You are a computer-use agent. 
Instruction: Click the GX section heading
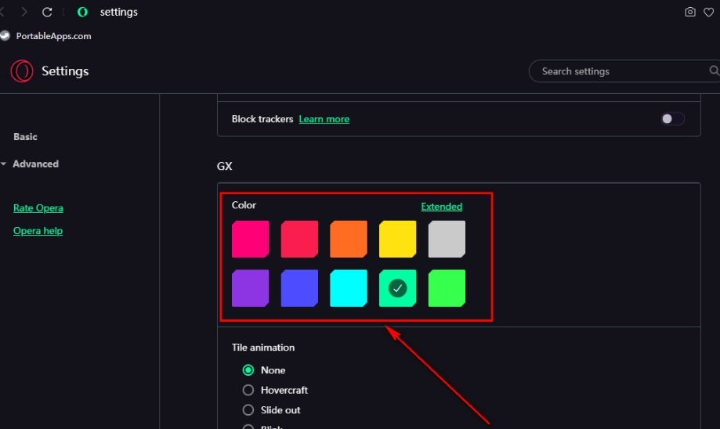[225, 166]
